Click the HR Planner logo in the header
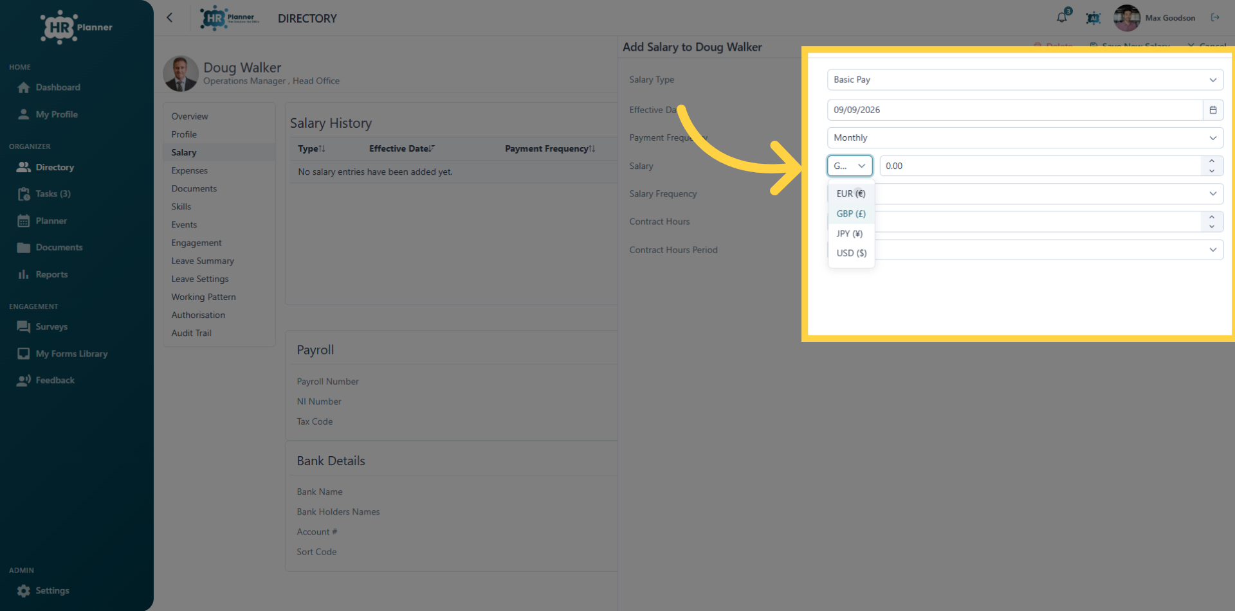This screenshot has height=611, width=1235. point(230,18)
